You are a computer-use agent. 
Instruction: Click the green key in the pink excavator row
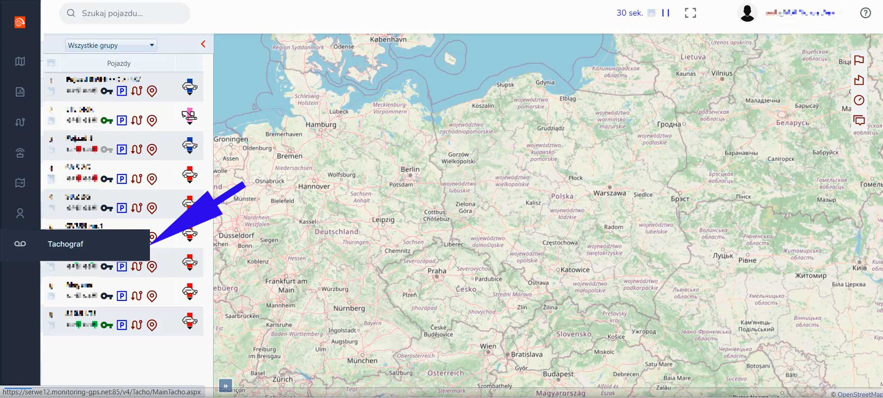[106, 121]
